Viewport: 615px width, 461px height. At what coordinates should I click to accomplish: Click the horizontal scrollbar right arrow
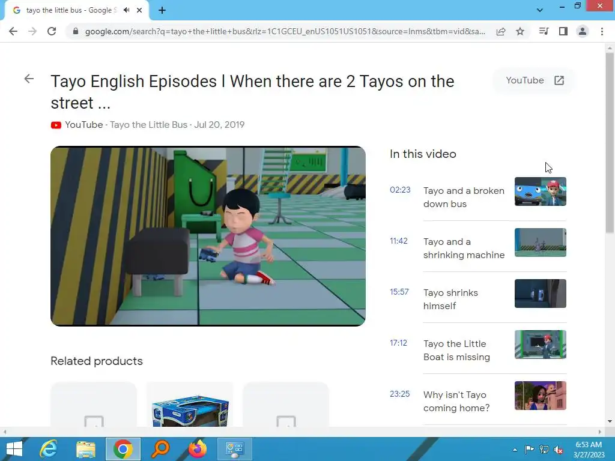click(x=600, y=432)
